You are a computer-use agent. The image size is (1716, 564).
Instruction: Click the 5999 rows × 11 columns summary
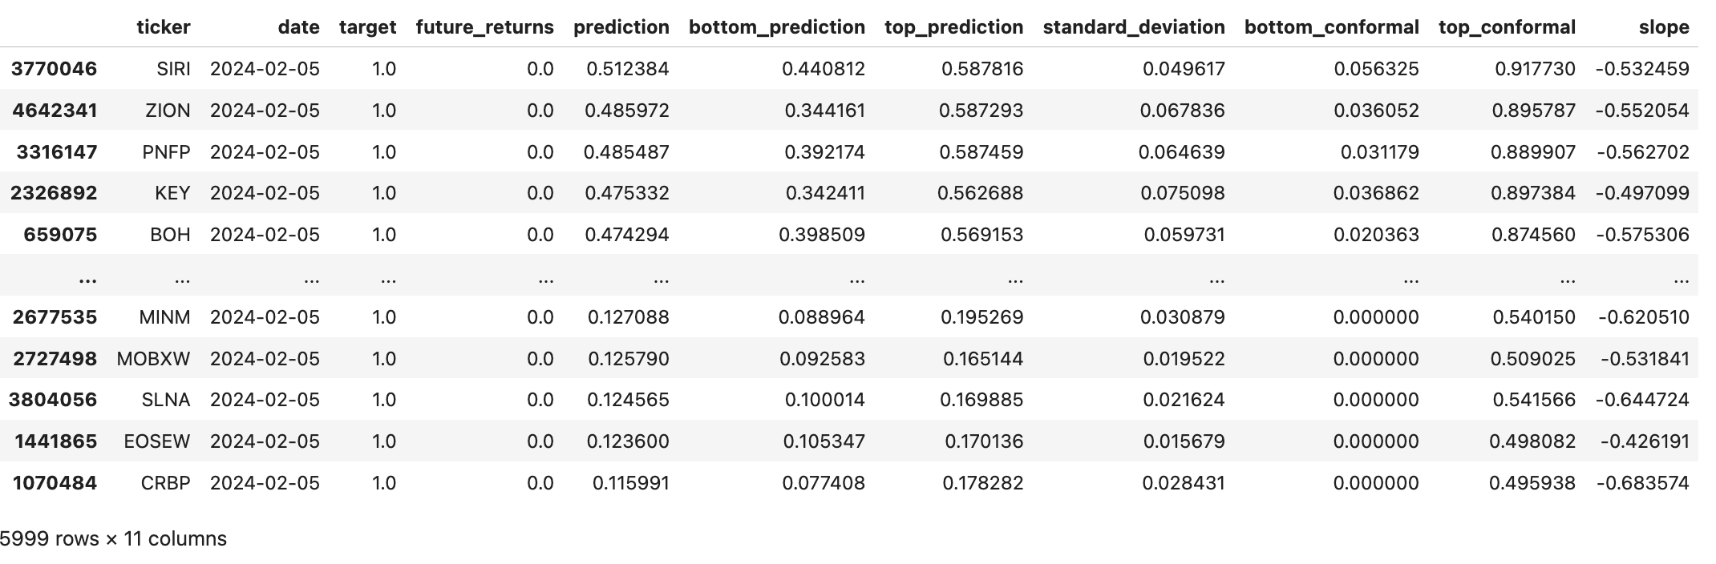coord(113,539)
